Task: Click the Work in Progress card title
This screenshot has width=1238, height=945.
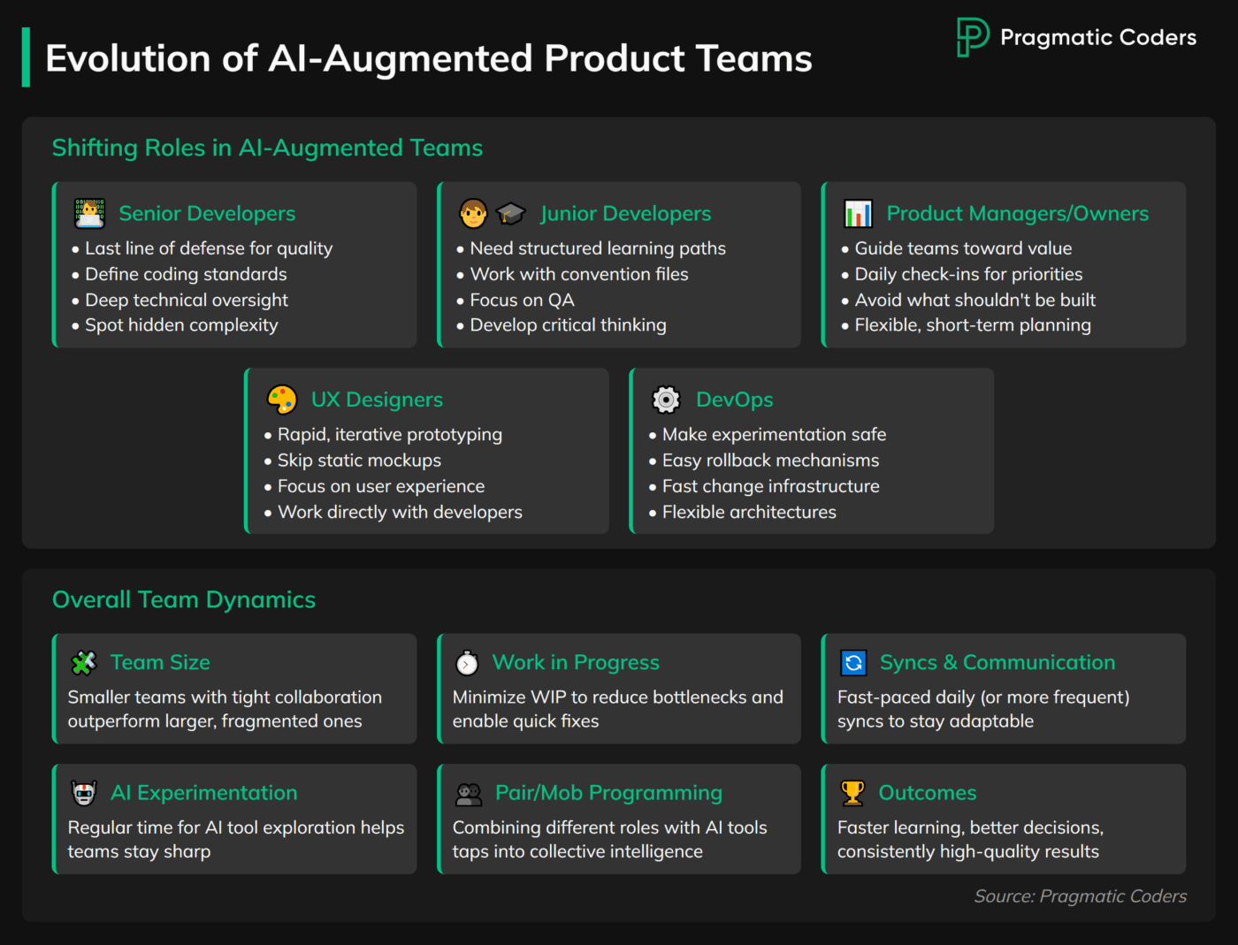Action: (576, 662)
